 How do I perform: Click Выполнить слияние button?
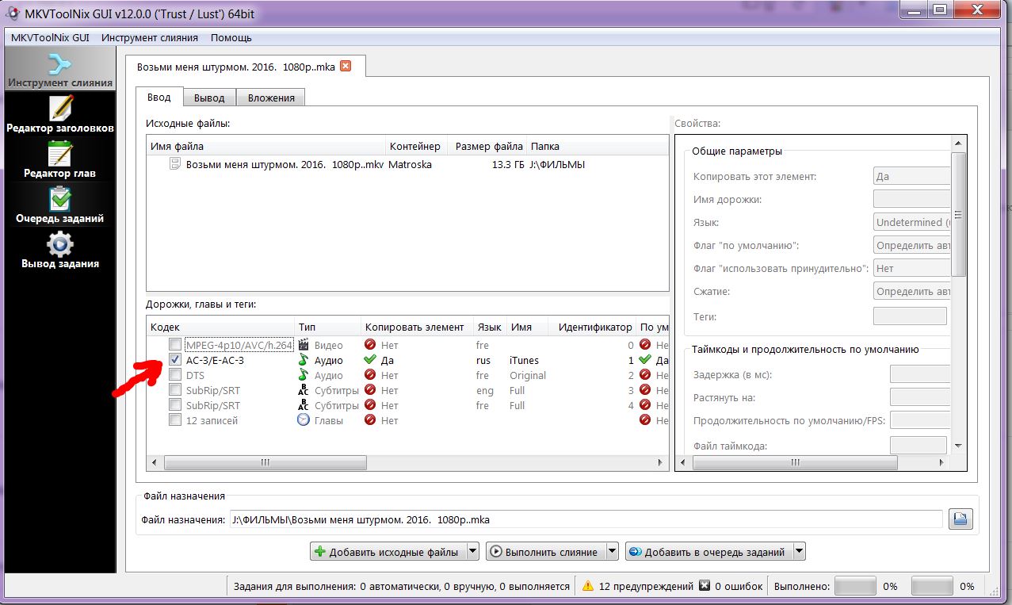545,551
